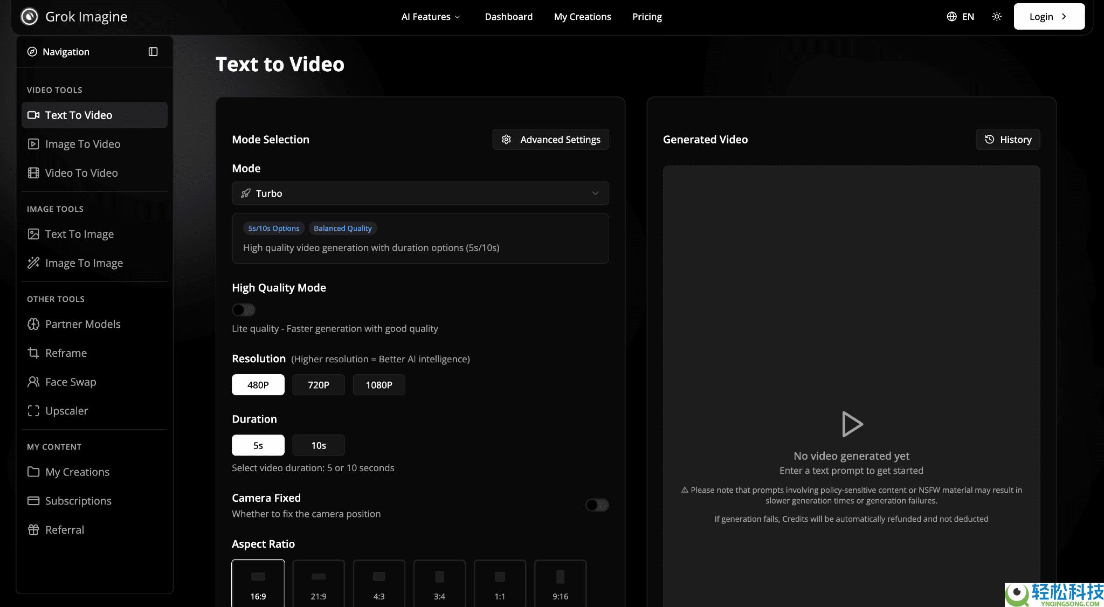Viewport: 1104px width, 607px height.
Task: Click the play icon in preview area
Action: [852, 424]
